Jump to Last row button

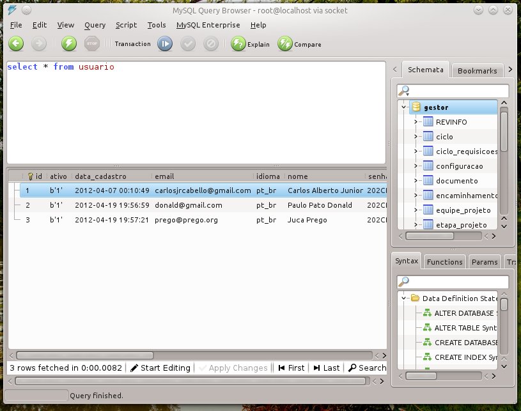click(x=326, y=368)
